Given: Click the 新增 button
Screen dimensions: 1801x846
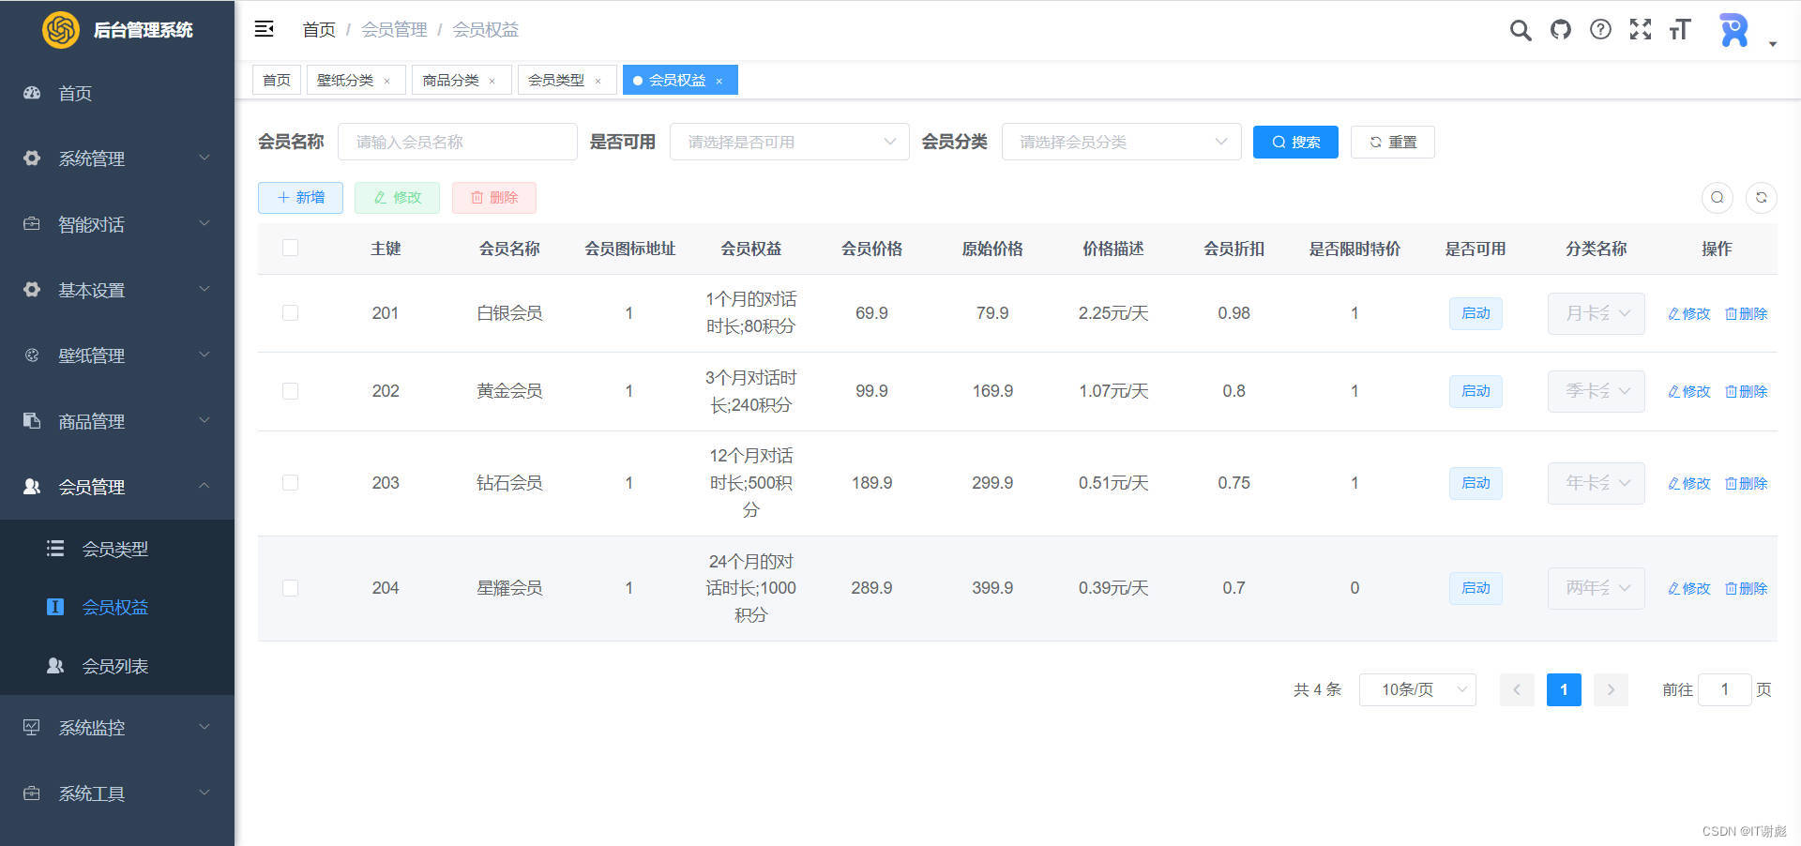Looking at the screenshot, I should pyautogui.click(x=300, y=198).
